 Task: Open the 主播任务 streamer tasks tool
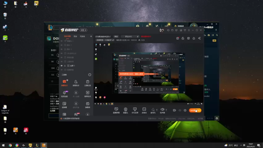(87, 83)
